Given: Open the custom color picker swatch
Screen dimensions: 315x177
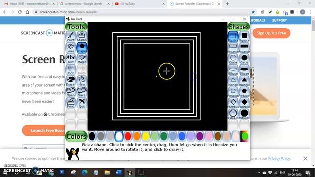Looking at the screenshot, I should click(x=245, y=136).
